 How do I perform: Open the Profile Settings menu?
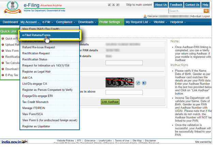point(111,22)
